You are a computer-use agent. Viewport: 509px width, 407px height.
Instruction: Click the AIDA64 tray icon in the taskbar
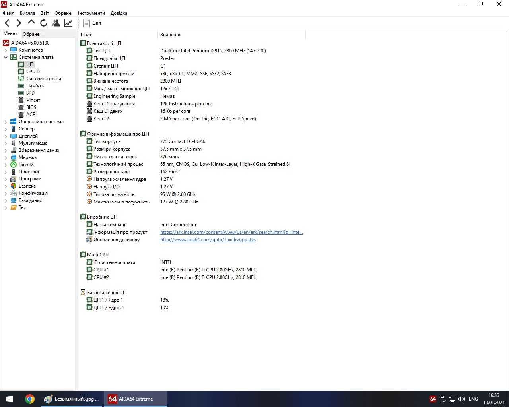click(x=433, y=399)
